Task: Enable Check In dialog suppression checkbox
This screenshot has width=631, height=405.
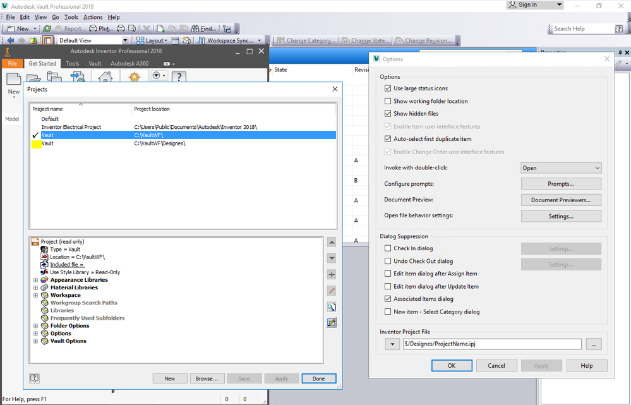Action: point(388,248)
